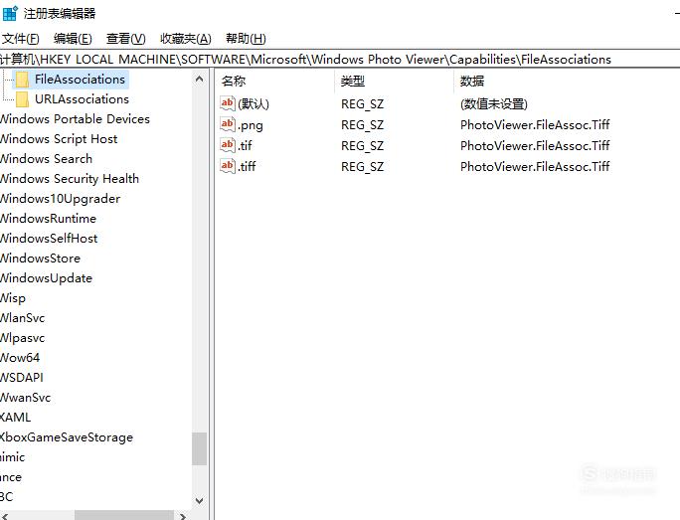Select WindowsStore key

click(41, 259)
